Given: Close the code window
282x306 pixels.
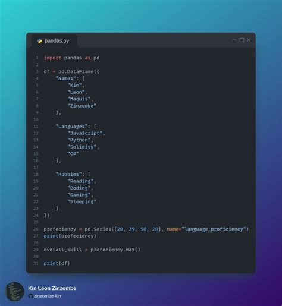Looking at the screenshot, I should click(249, 40).
